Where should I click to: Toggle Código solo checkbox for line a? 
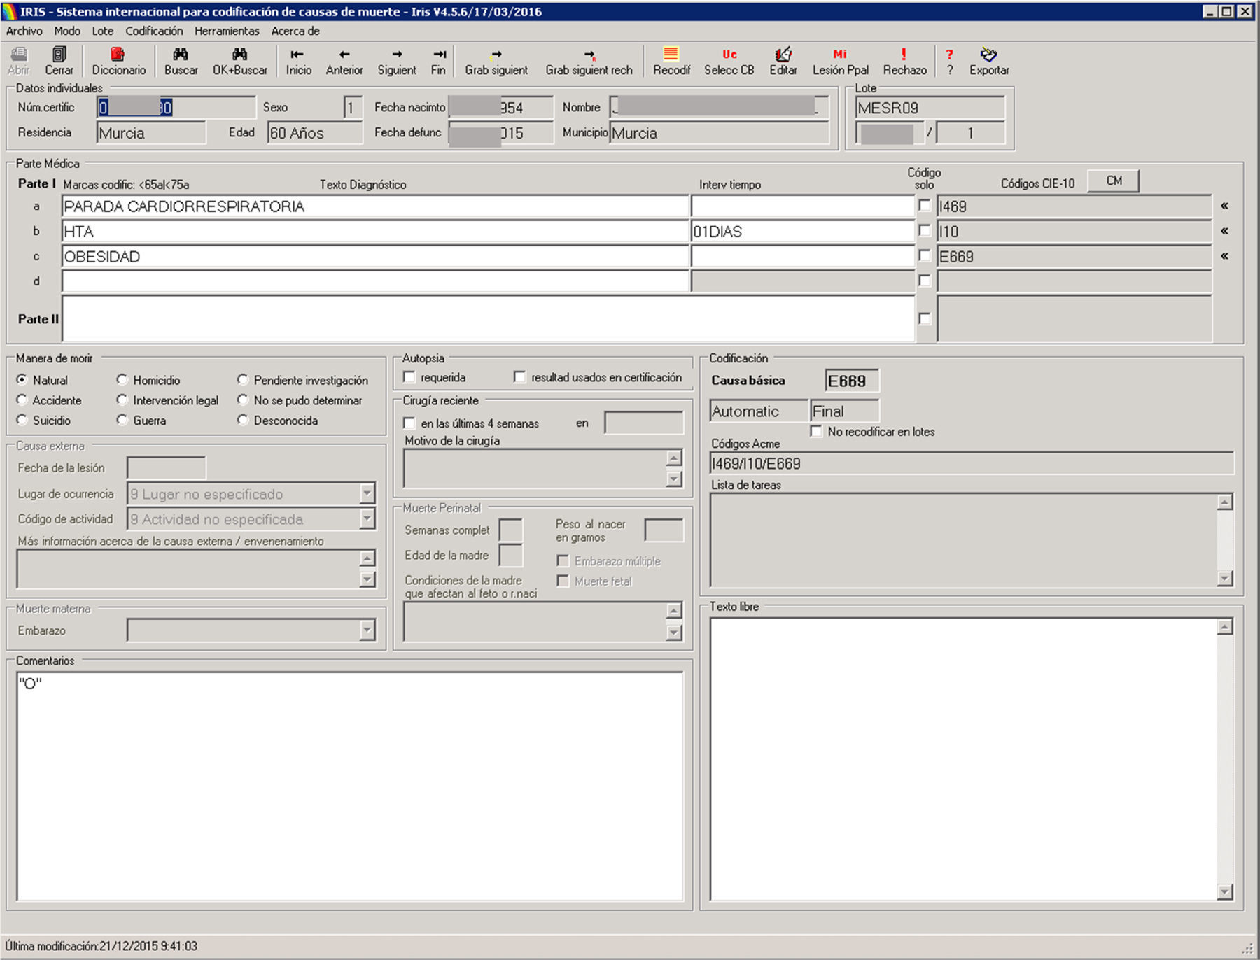925,206
